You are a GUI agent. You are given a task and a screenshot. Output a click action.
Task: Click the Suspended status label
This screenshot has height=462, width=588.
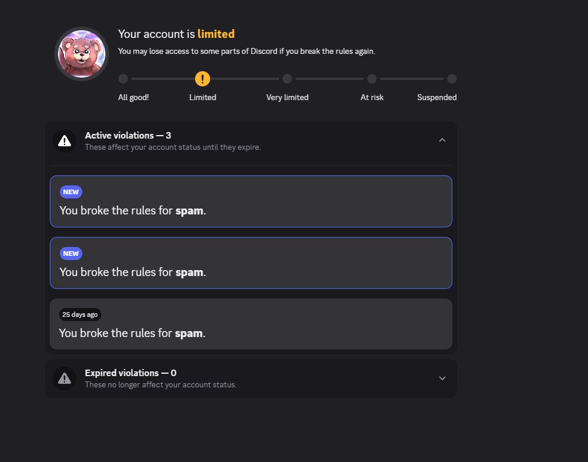437,98
